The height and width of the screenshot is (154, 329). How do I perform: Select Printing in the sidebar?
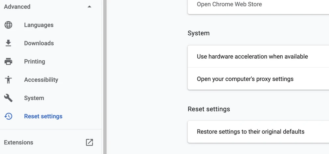point(35,61)
